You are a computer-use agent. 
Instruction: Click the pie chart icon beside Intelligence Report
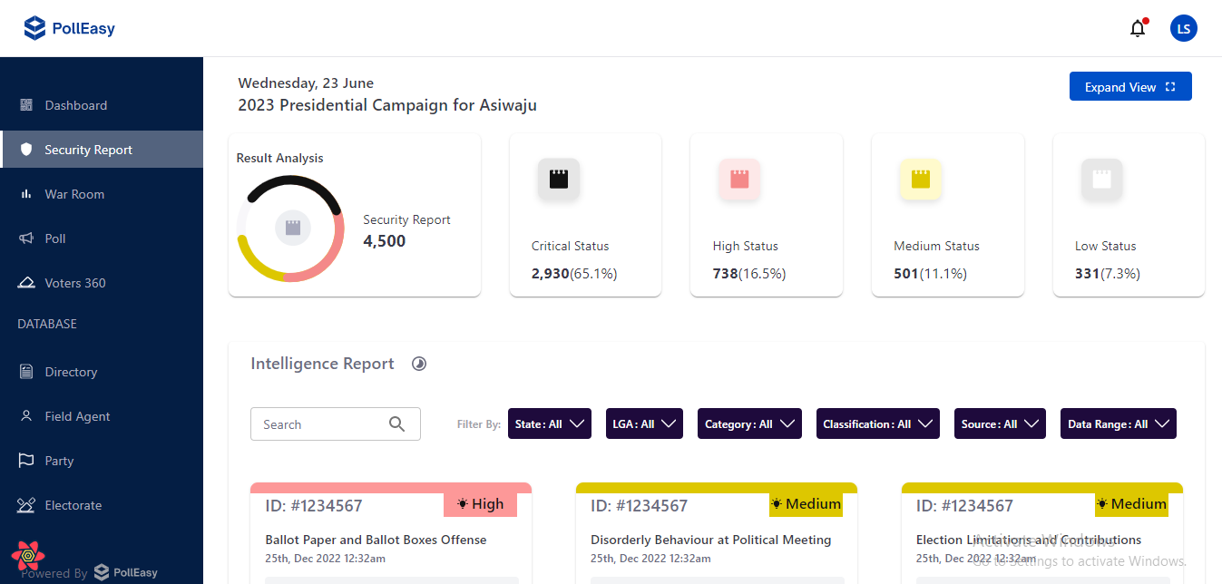(419, 364)
